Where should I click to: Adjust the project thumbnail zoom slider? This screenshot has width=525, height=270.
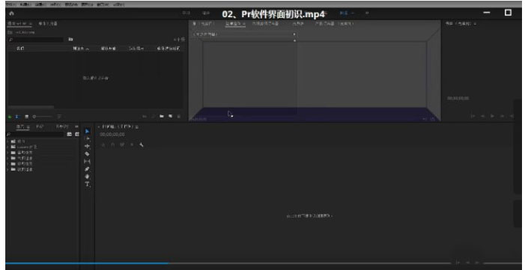[43, 117]
